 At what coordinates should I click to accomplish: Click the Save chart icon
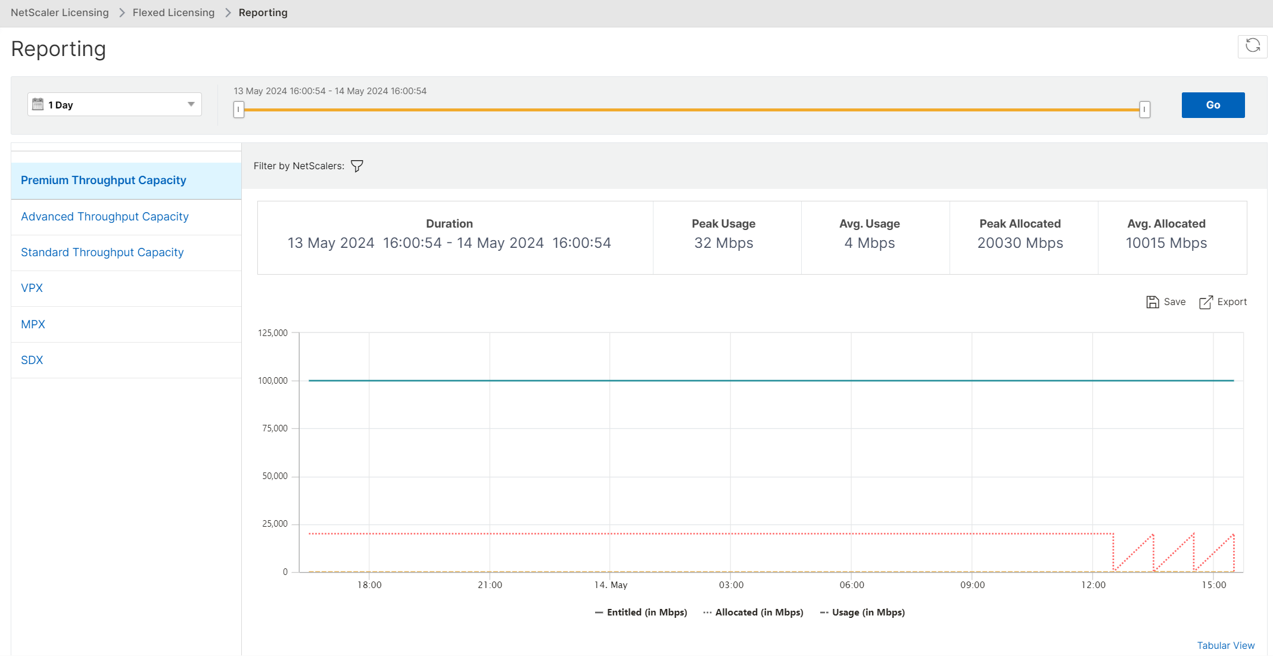click(1153, 302)
